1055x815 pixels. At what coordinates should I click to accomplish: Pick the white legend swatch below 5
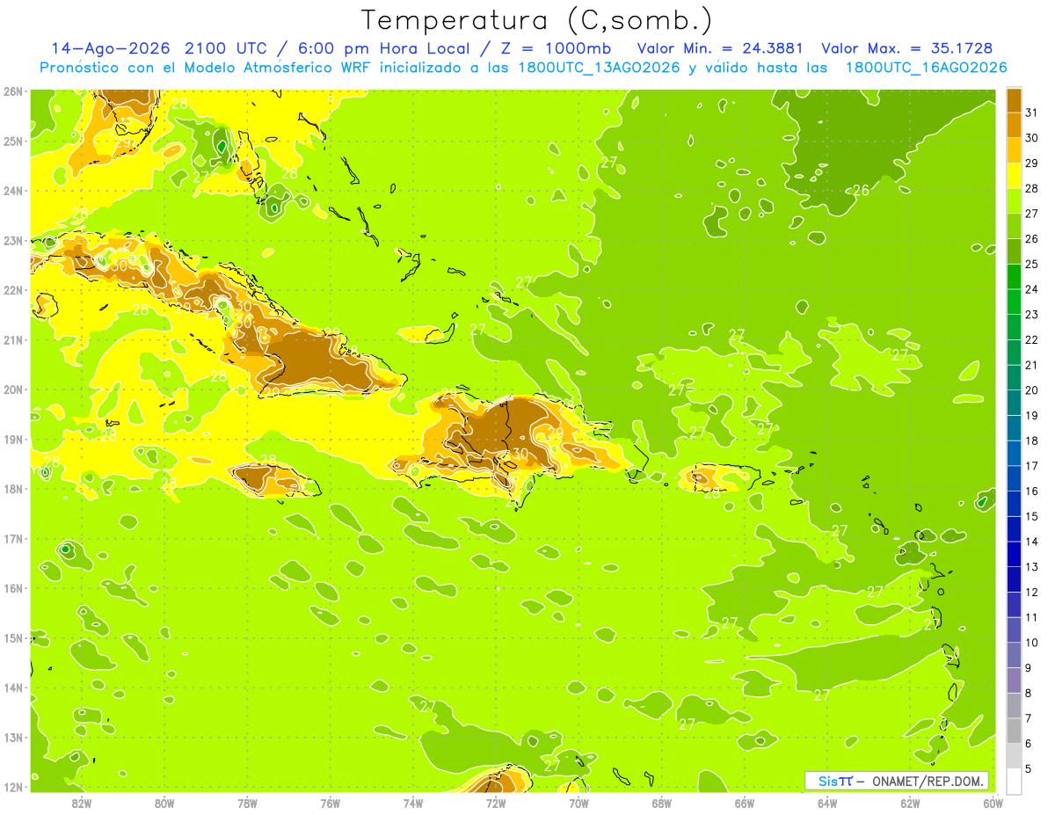[1014, 781]
